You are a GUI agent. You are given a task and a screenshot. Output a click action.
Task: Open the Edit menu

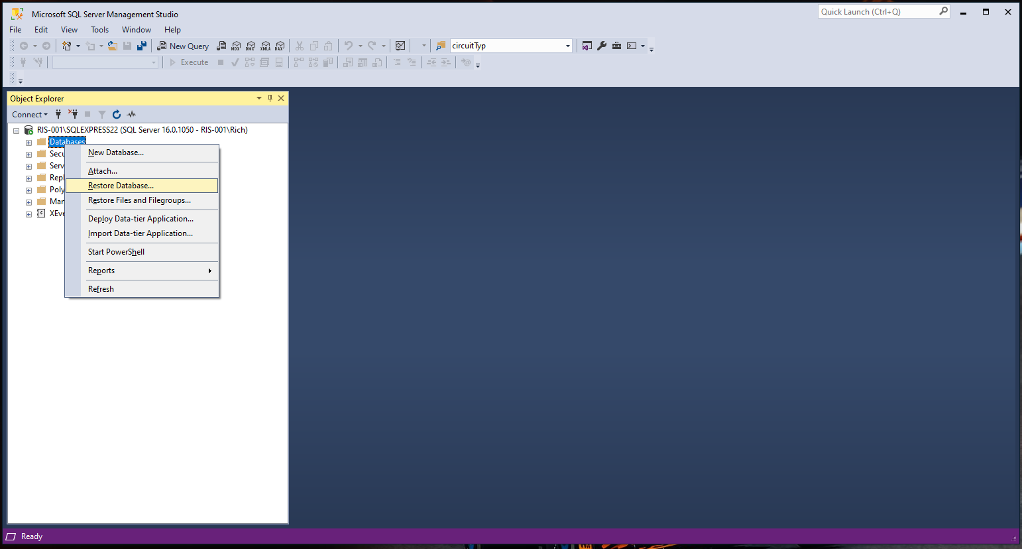(x=41, y=30)
